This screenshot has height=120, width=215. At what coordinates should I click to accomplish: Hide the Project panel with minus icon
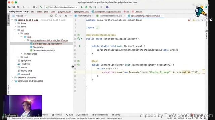pos(70,16)
